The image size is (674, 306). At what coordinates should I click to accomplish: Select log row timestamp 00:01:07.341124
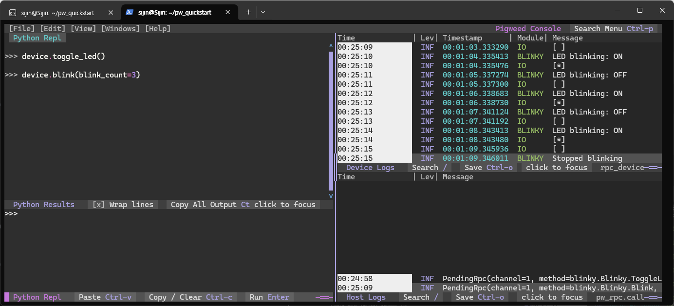(499, 112)
